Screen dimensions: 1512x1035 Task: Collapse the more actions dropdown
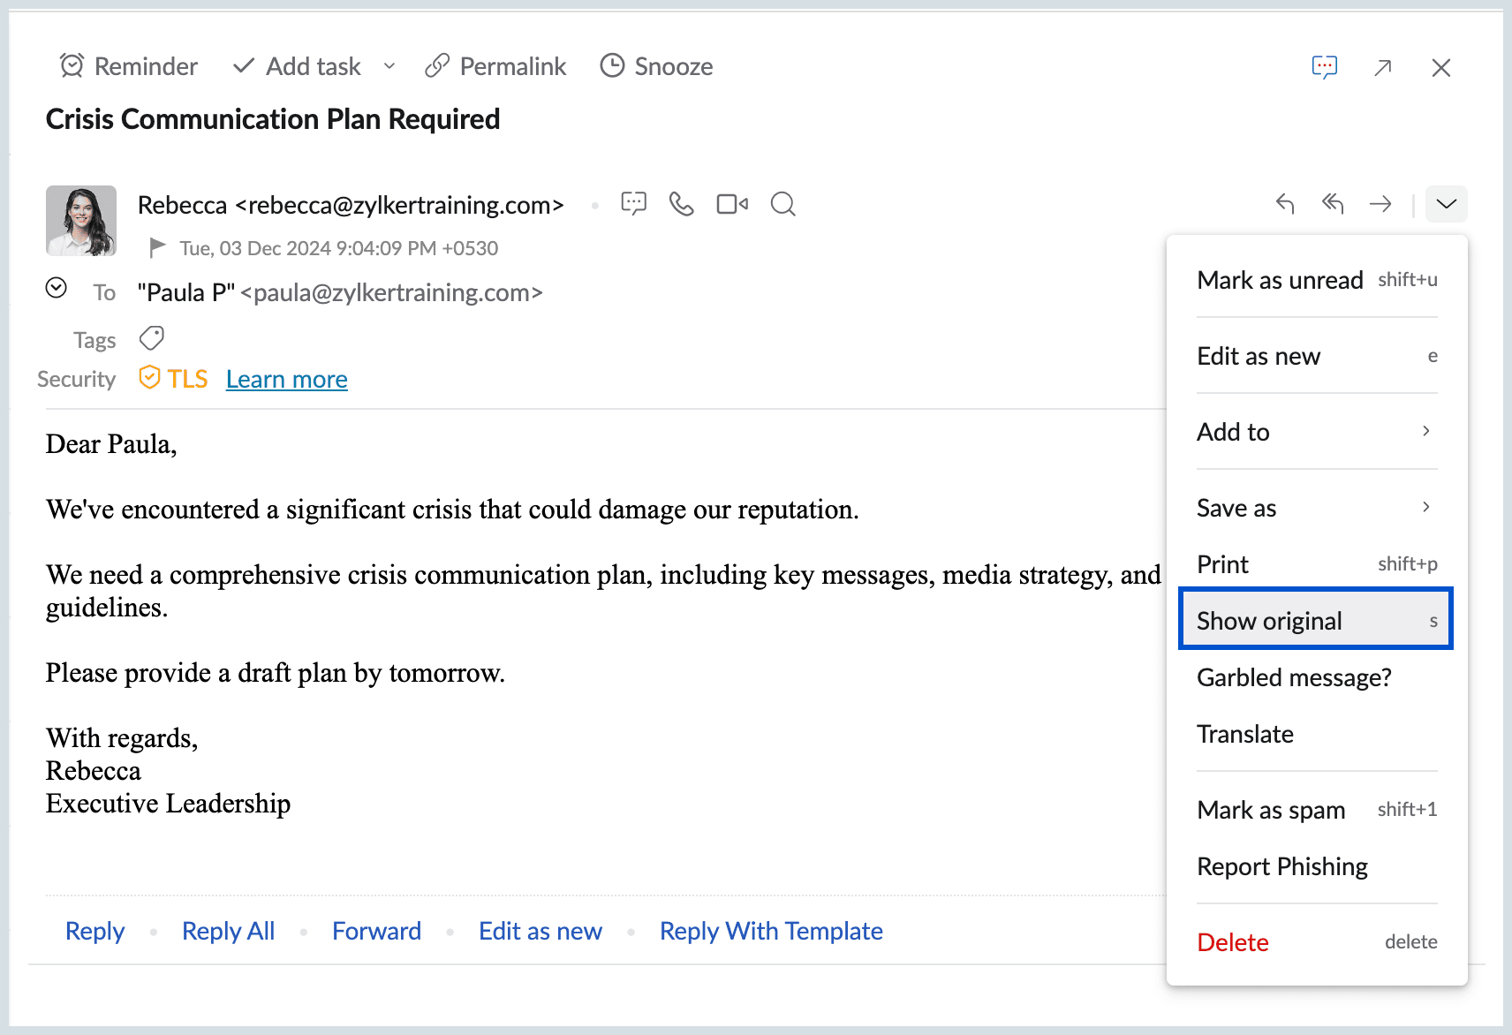(x=1446, y=204)
